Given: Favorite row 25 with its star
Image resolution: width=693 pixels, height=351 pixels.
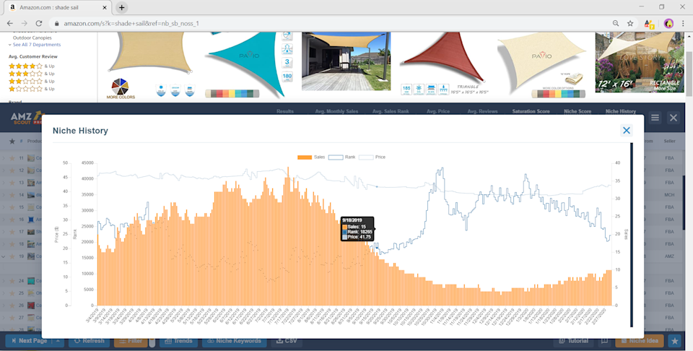Looking at the screenshot, I should (12, 293).
